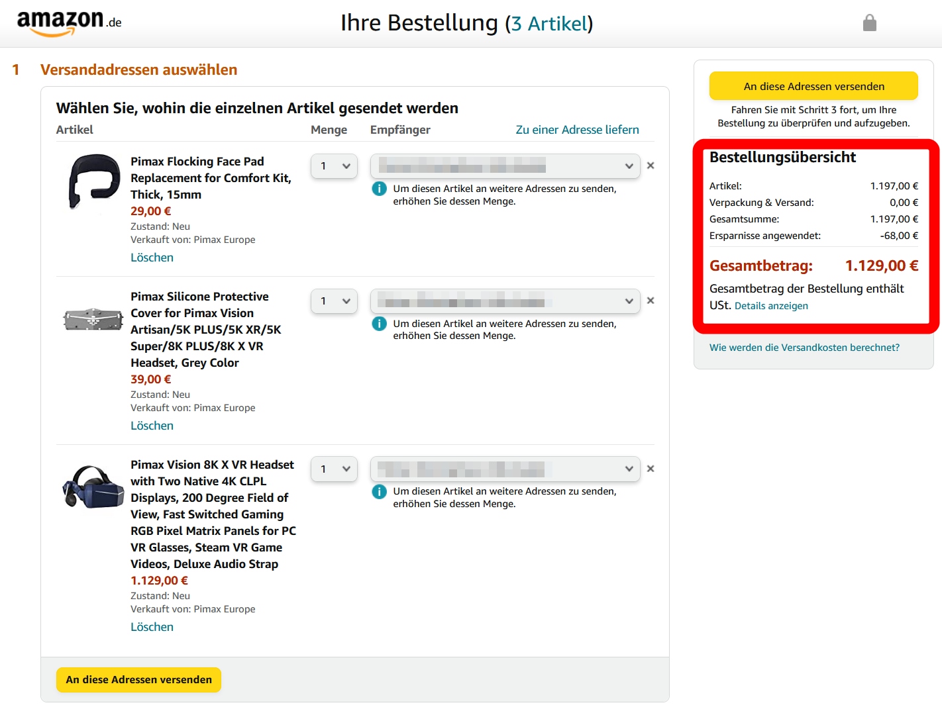Expand recipient address dropdown for Face Pad

pos(505,166)
